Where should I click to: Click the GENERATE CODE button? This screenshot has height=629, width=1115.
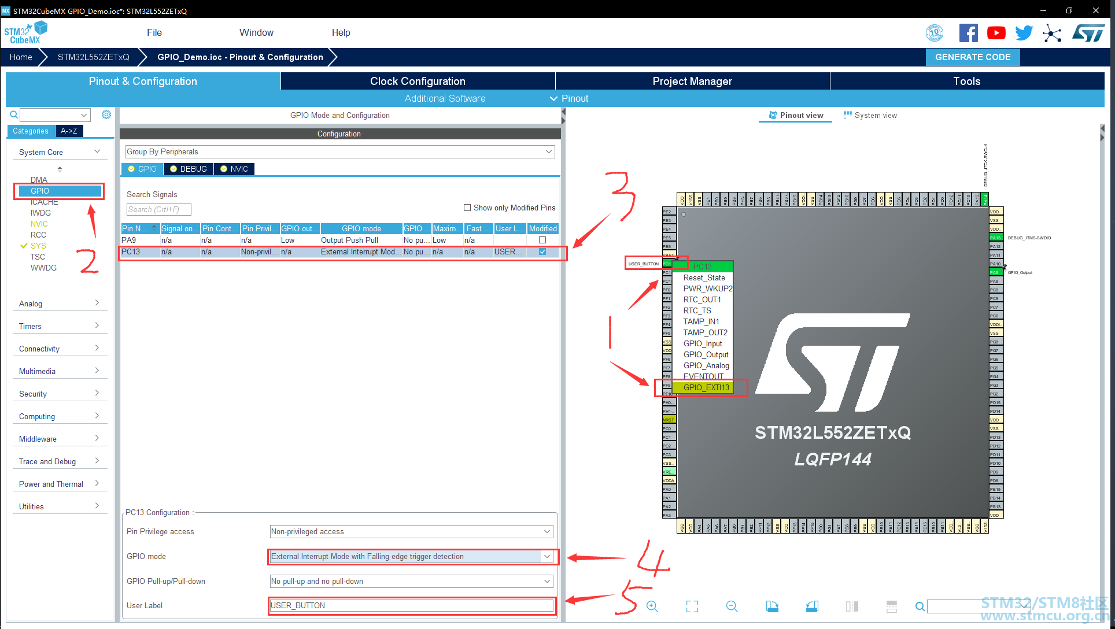[973, 57]
